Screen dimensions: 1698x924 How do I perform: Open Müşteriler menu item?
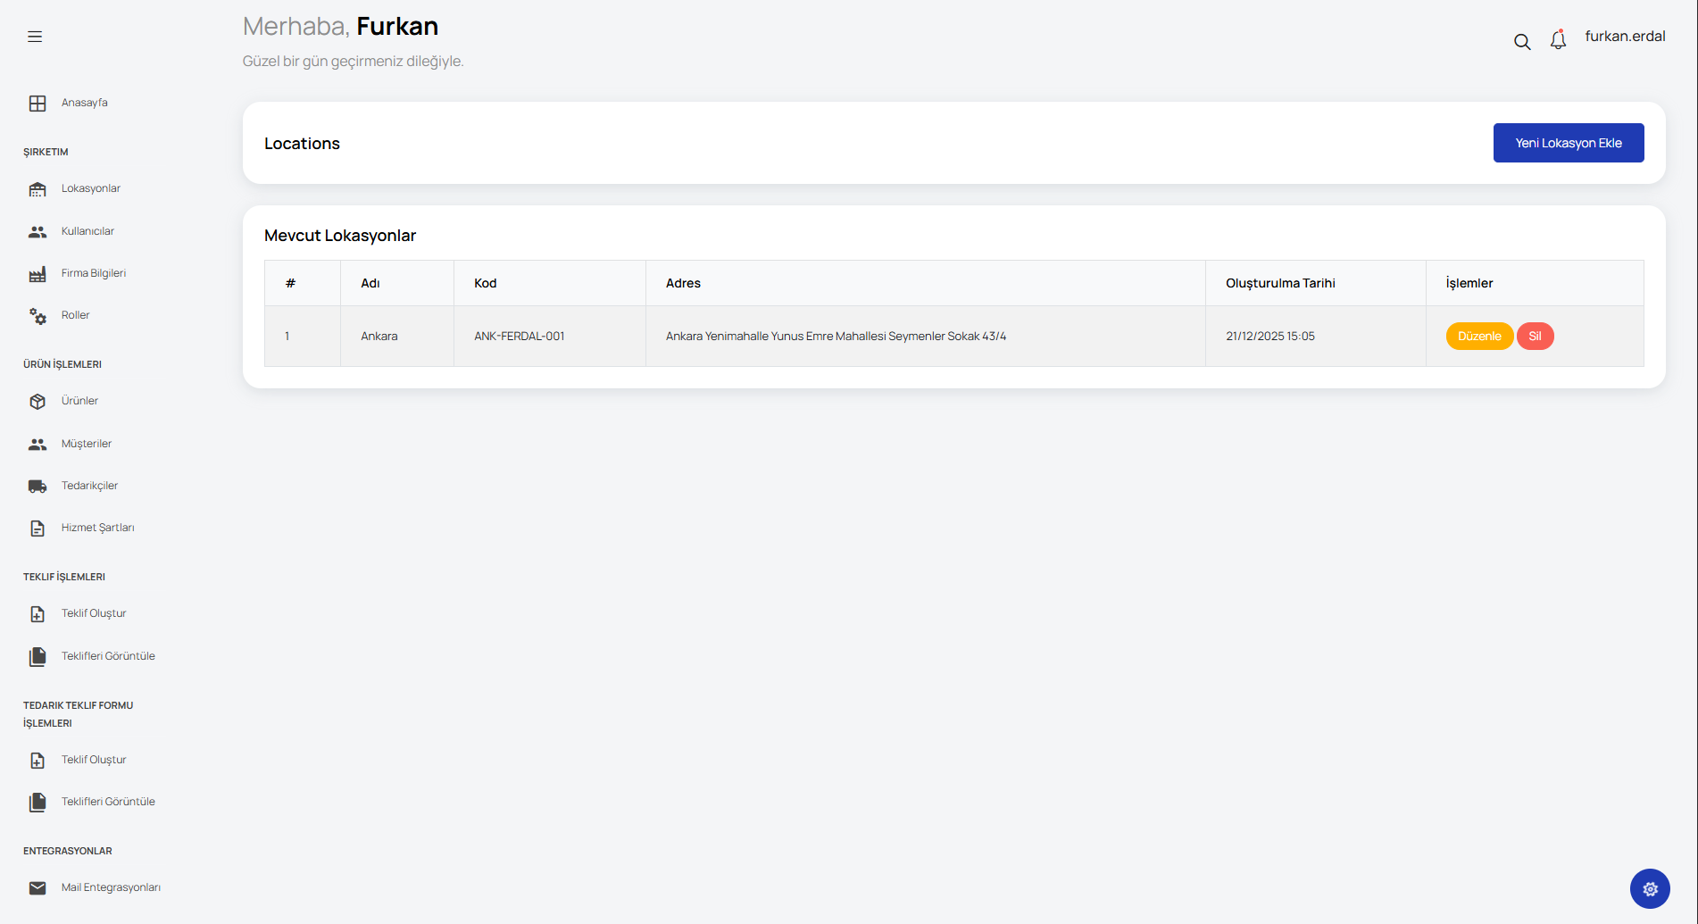click(x=87, y=444)
